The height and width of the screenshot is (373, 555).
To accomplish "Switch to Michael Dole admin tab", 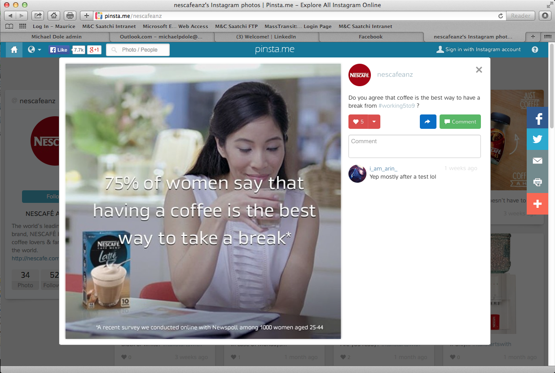I will tap(57, 37).
